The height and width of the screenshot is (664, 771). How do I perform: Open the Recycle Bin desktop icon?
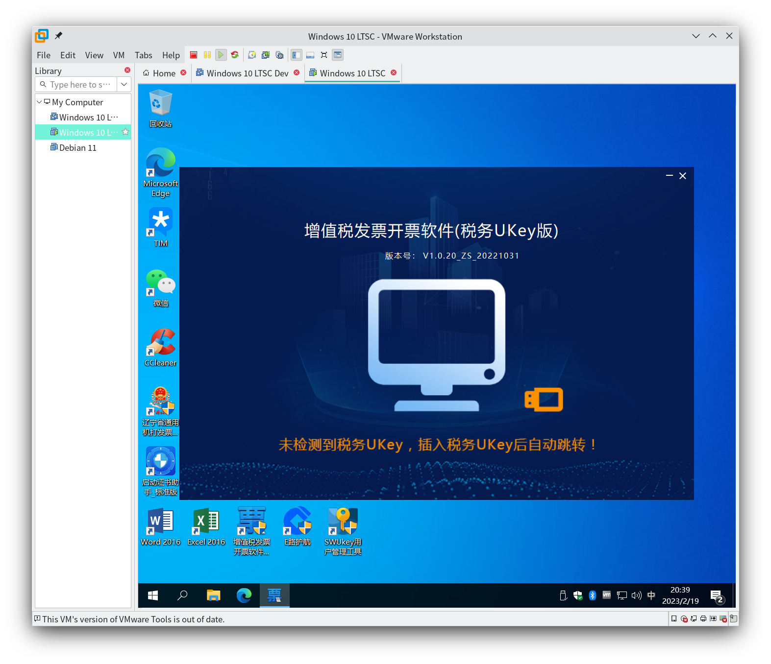coord(161,109)
